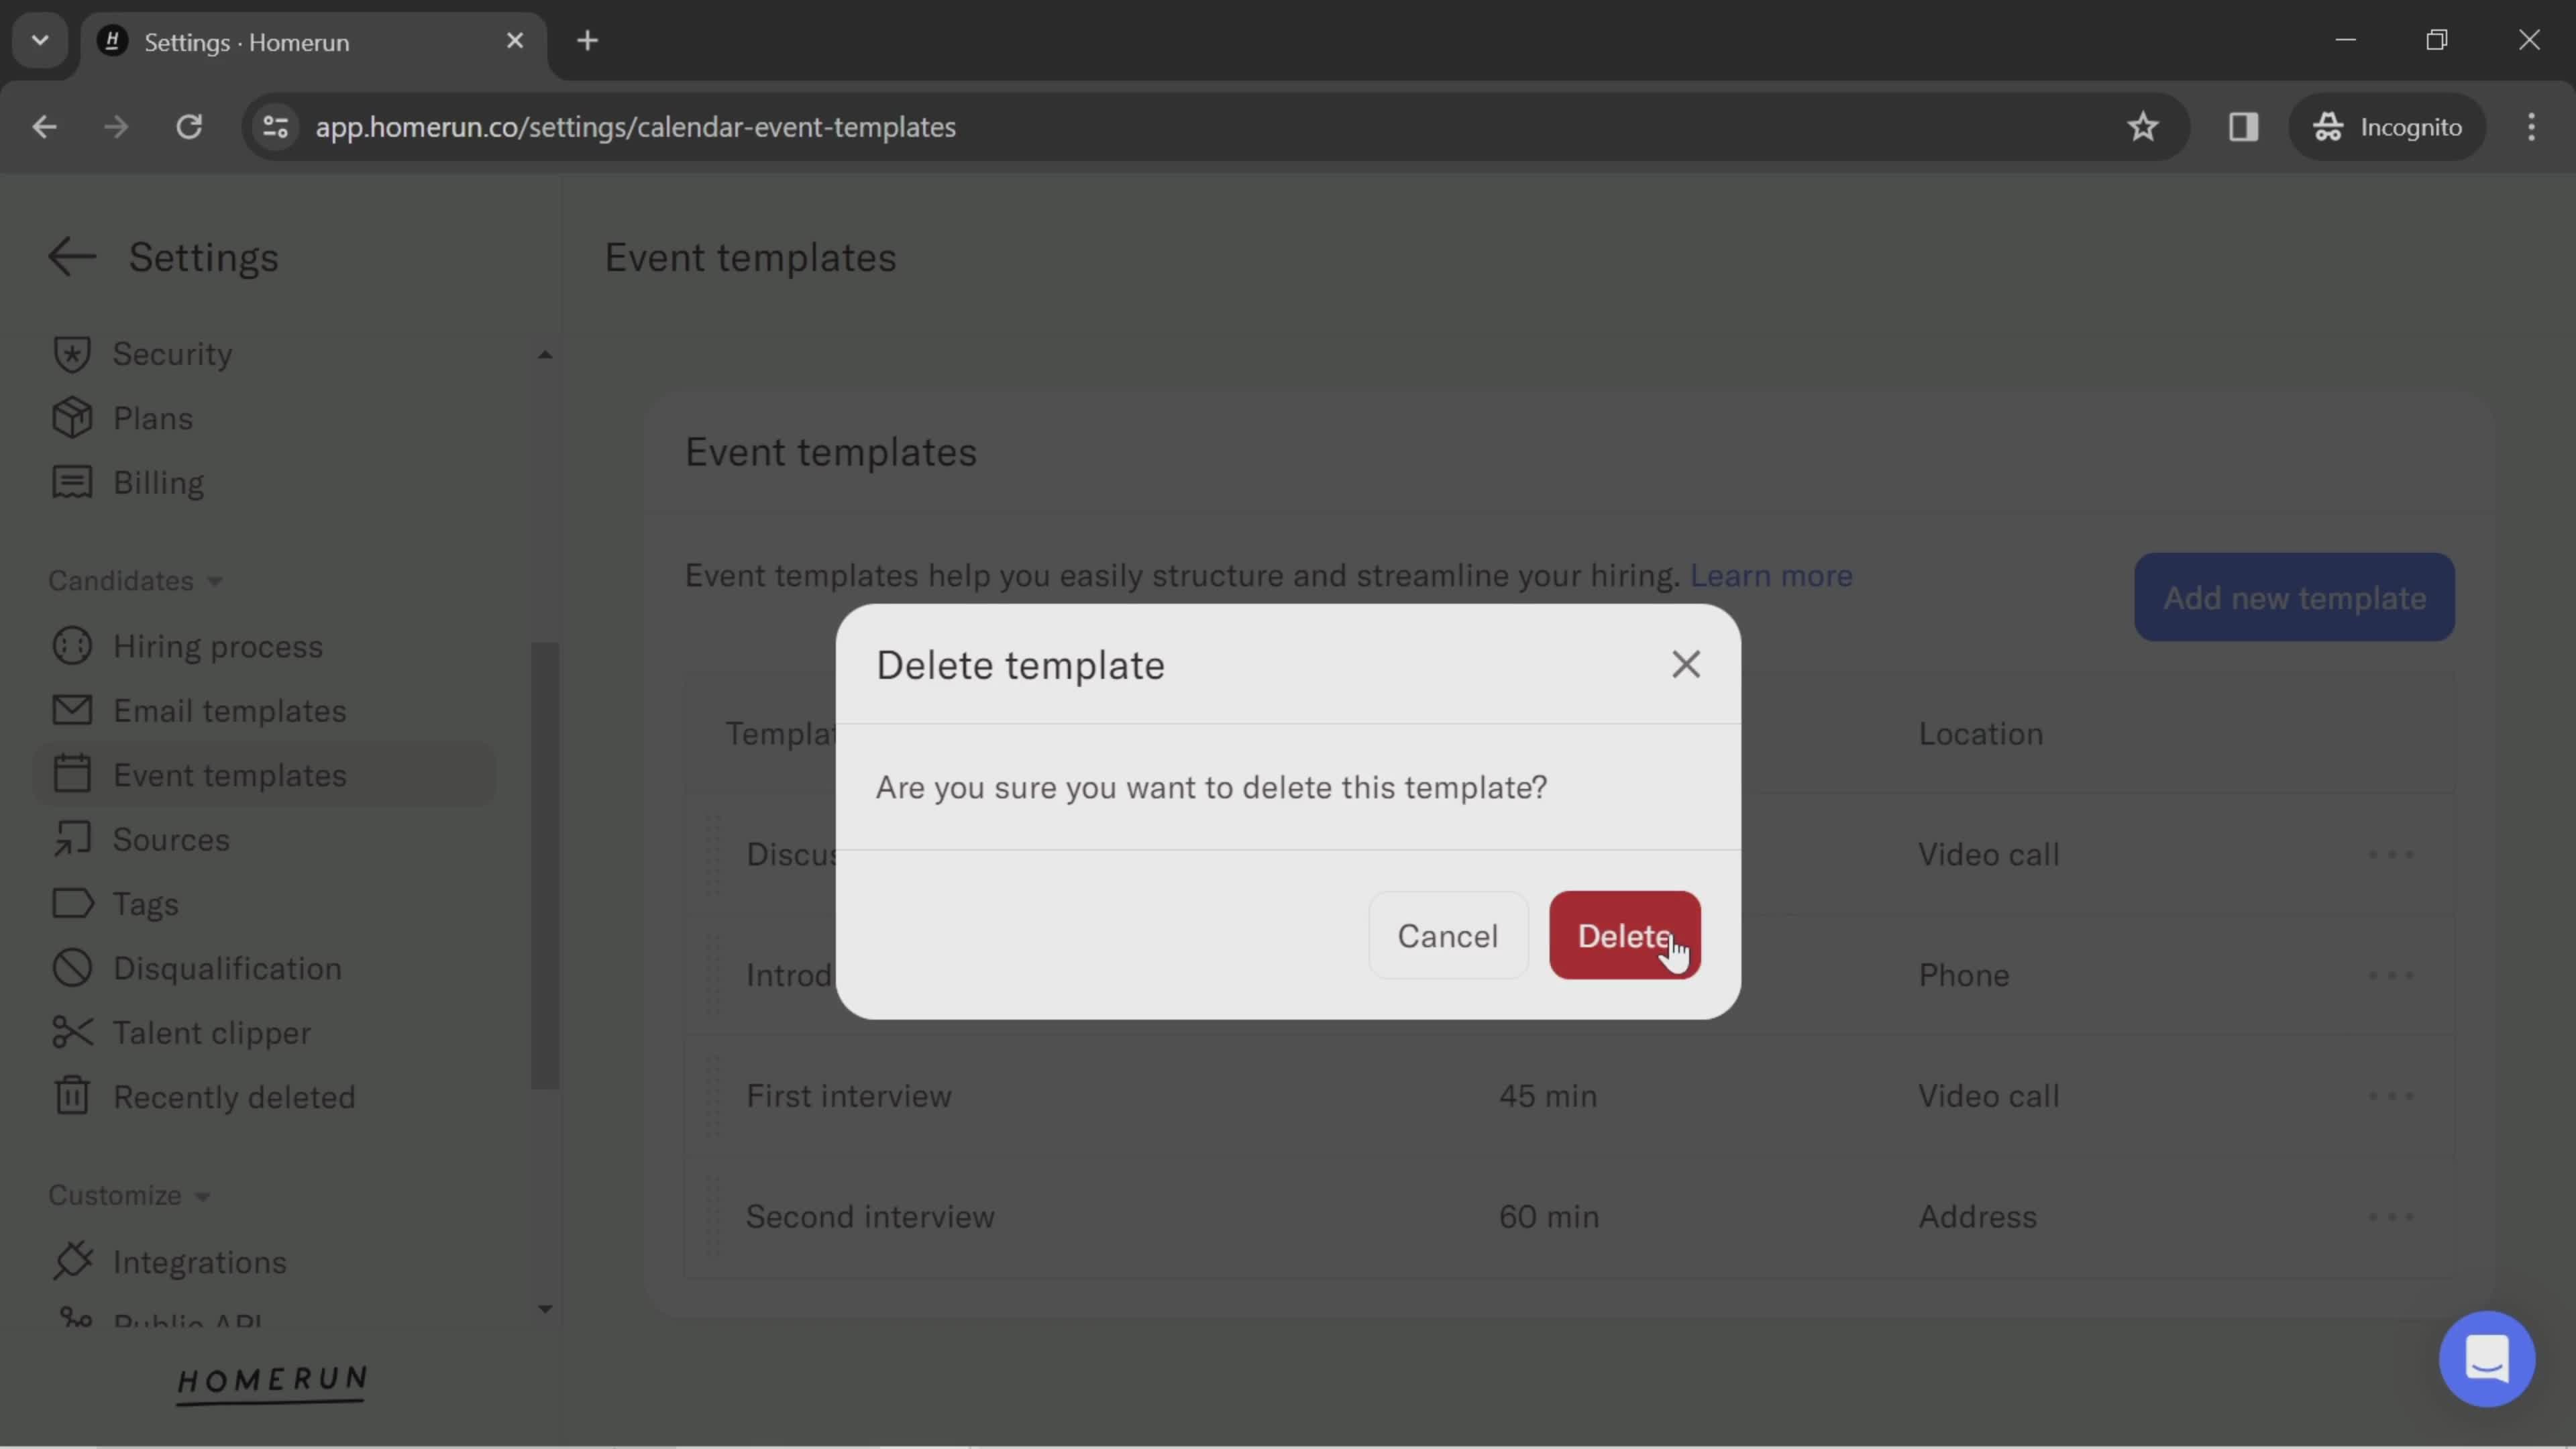Select the Disqualification circle-slash icon

pyautogui.click(x=72, y=968)
